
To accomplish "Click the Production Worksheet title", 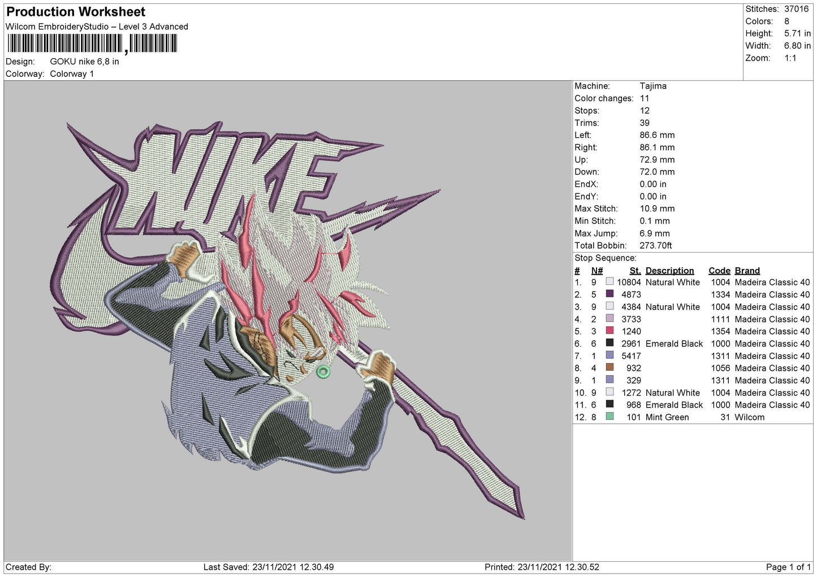I will [x=76, y=12].
